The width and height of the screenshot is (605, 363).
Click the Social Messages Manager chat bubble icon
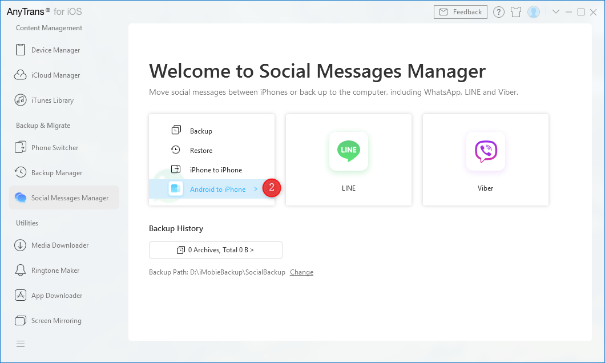[x=21, y=197]
